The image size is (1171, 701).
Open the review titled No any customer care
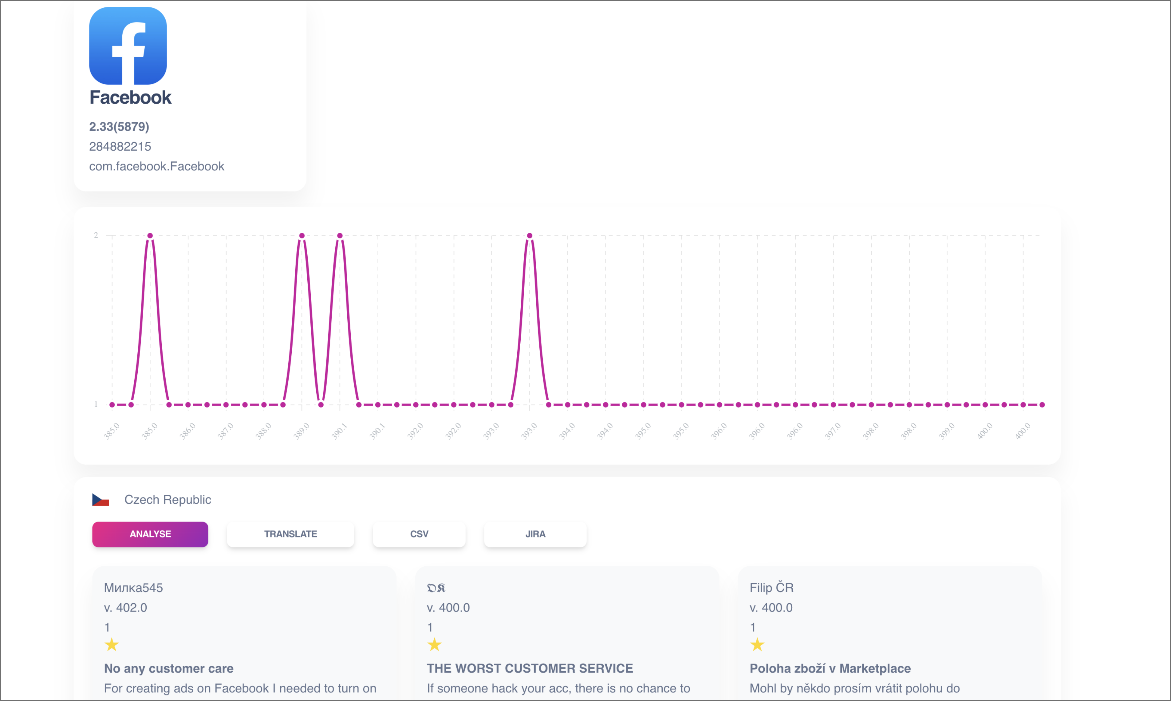(169, 668)
